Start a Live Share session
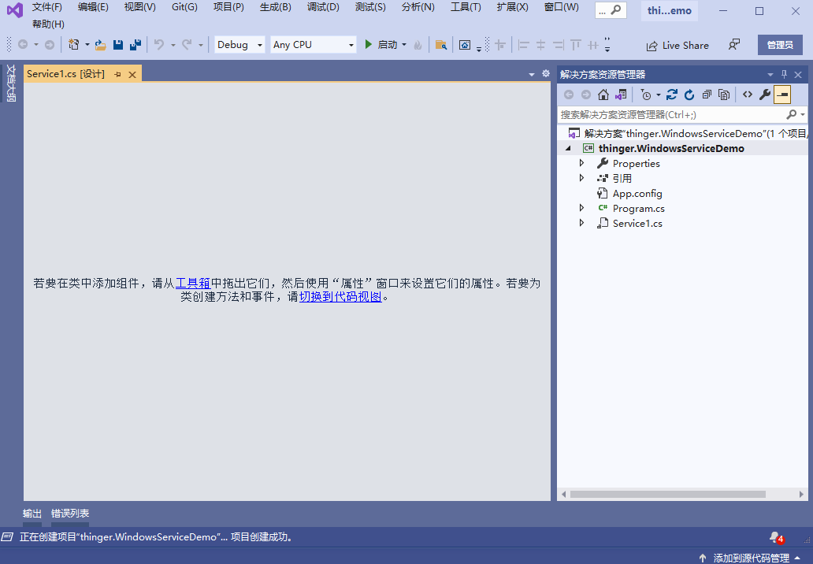The image size is (813, 564). [x=676, y=45]
